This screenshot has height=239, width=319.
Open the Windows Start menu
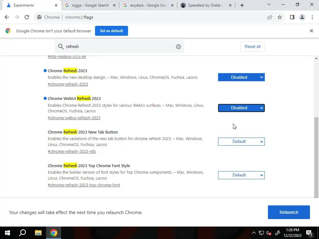pos(7,233)
